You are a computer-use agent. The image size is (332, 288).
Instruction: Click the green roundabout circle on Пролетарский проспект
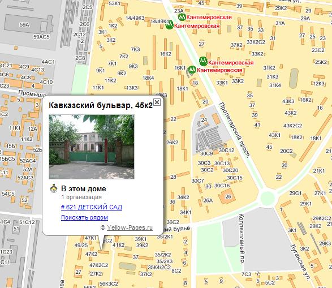[x=268, y=198]
